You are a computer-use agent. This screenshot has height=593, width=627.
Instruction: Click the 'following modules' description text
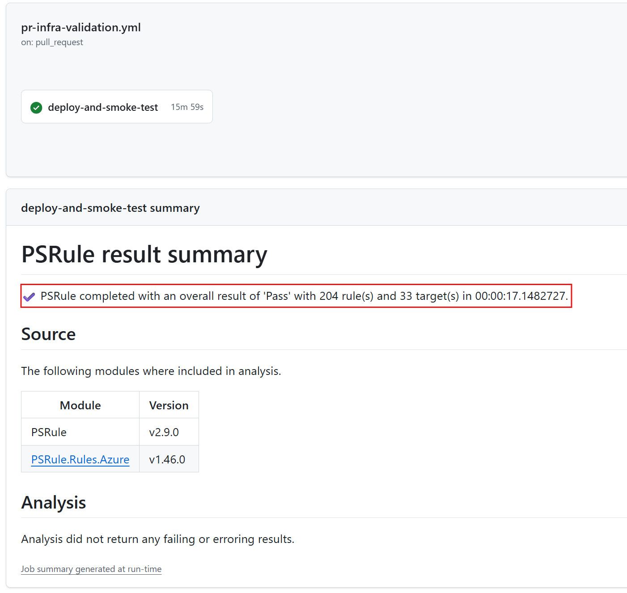click(x=151, y=371)
